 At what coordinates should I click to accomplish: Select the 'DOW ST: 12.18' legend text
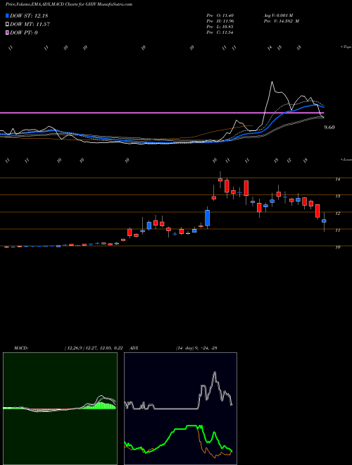click(29, 15)
